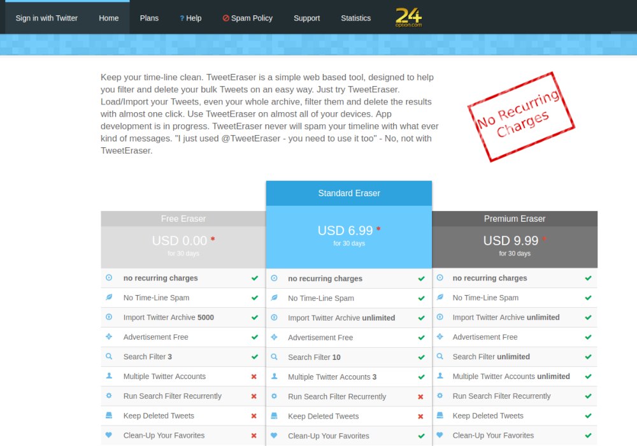Click the USD 9.99 price
This screenshot has height=446, width=637.
point(511,240)
